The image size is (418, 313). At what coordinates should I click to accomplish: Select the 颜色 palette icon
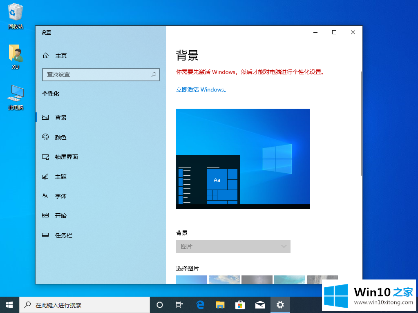coord(45,137)
